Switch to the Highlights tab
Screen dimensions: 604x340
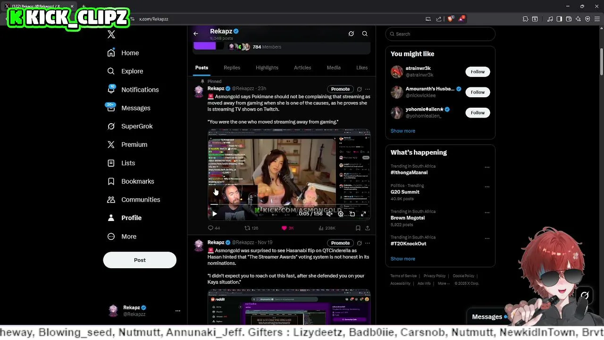pos(267,68)
